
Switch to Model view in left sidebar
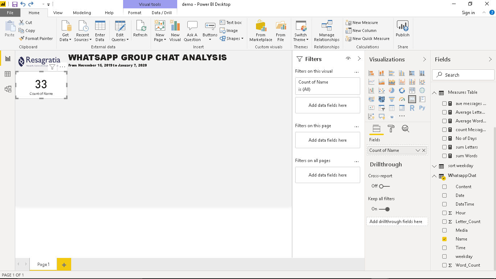(8, 89)
